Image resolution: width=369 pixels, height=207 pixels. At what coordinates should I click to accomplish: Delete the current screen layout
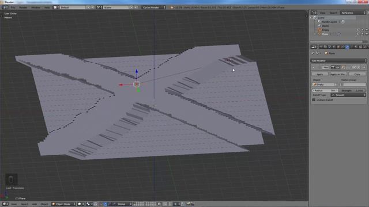(92, 7)
